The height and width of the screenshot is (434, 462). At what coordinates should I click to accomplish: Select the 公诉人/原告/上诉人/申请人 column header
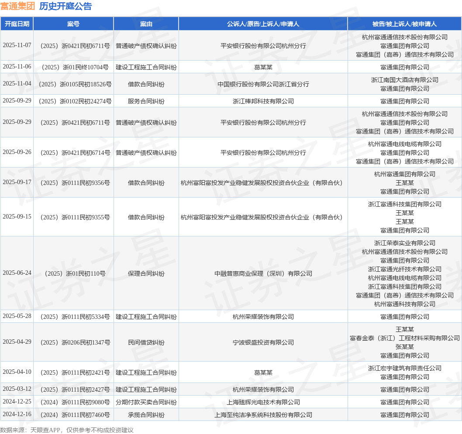263,24
